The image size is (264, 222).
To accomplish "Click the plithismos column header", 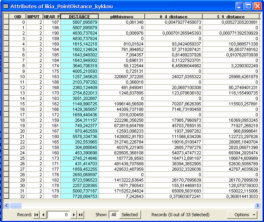I will 122,17.
